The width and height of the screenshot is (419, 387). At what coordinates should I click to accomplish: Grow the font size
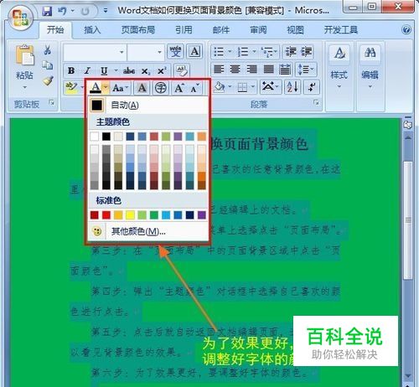[x=178, y=88]
